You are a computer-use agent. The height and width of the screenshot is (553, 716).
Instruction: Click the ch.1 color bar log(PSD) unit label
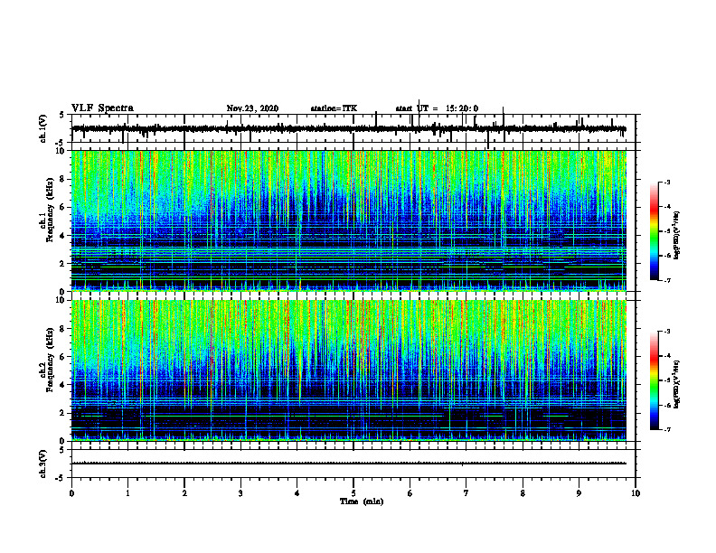click(677, 235)
